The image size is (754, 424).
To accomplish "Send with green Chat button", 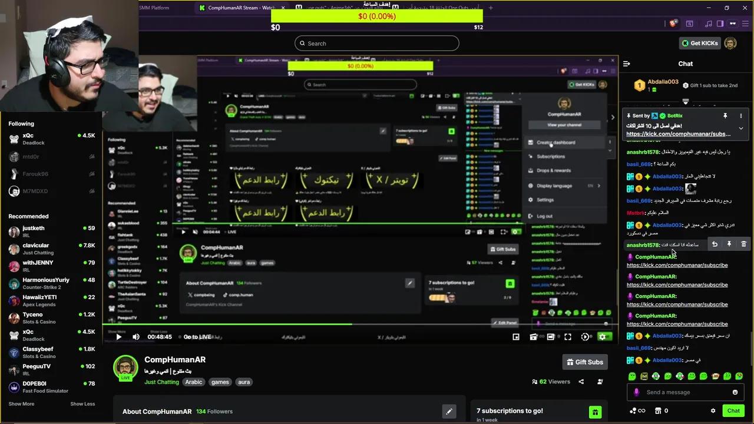I will [x=733, y=411].
